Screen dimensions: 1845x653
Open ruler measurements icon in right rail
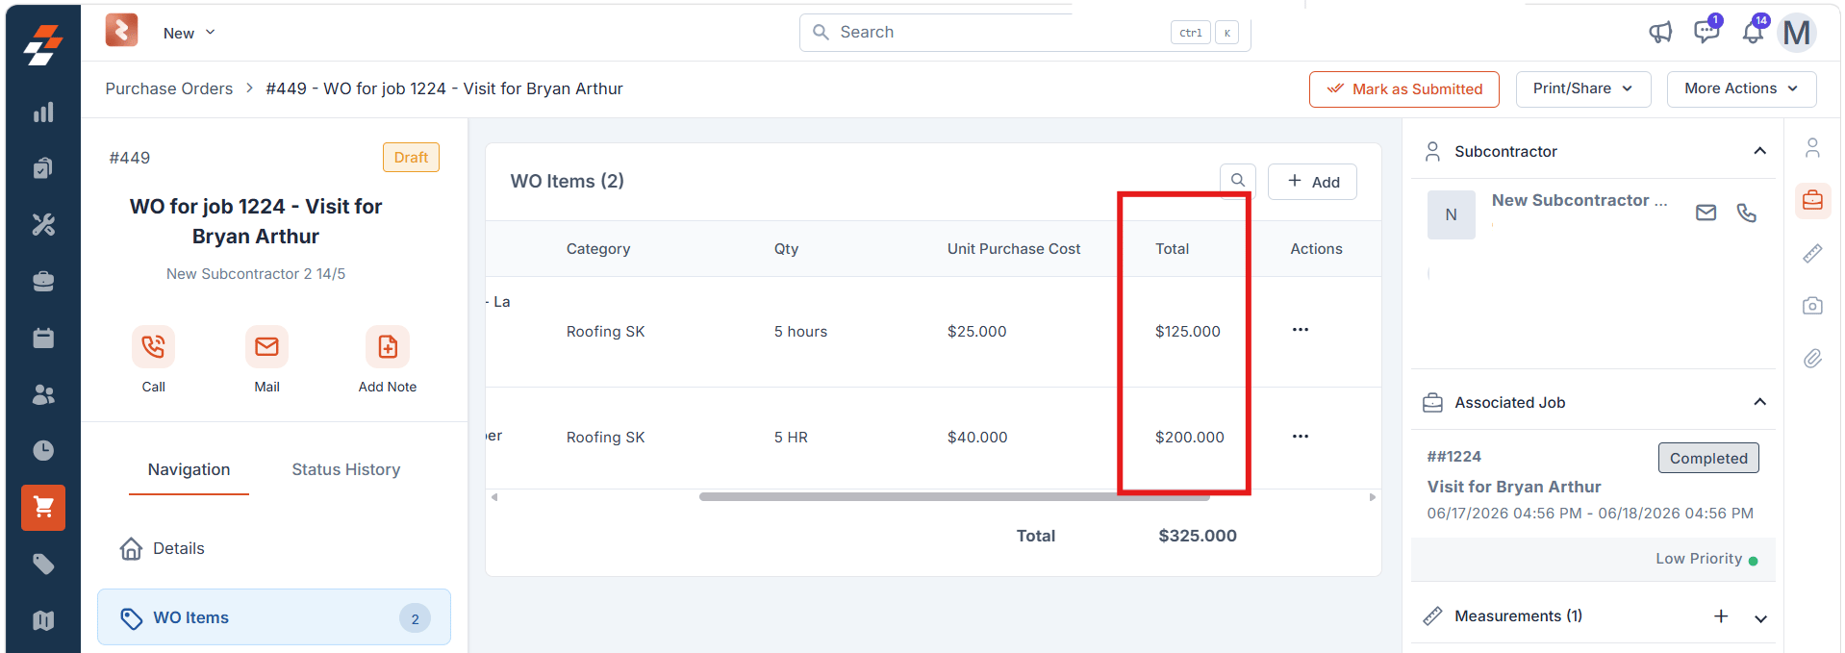click(x=1812, y=253)
